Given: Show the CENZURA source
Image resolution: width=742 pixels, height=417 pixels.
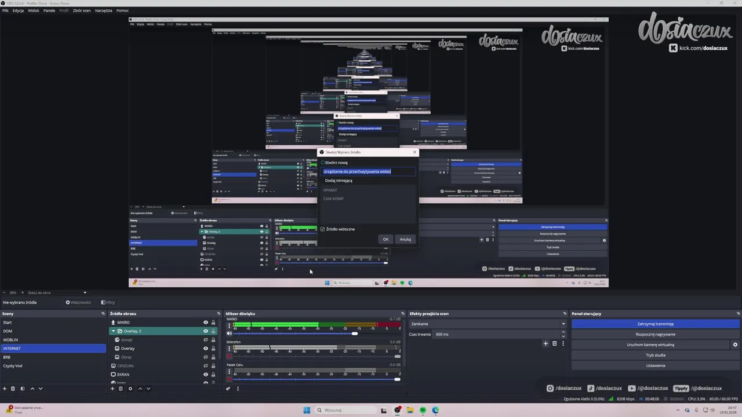Looking at the screenshot, I should pyautogui.click(x=205, y=365).
